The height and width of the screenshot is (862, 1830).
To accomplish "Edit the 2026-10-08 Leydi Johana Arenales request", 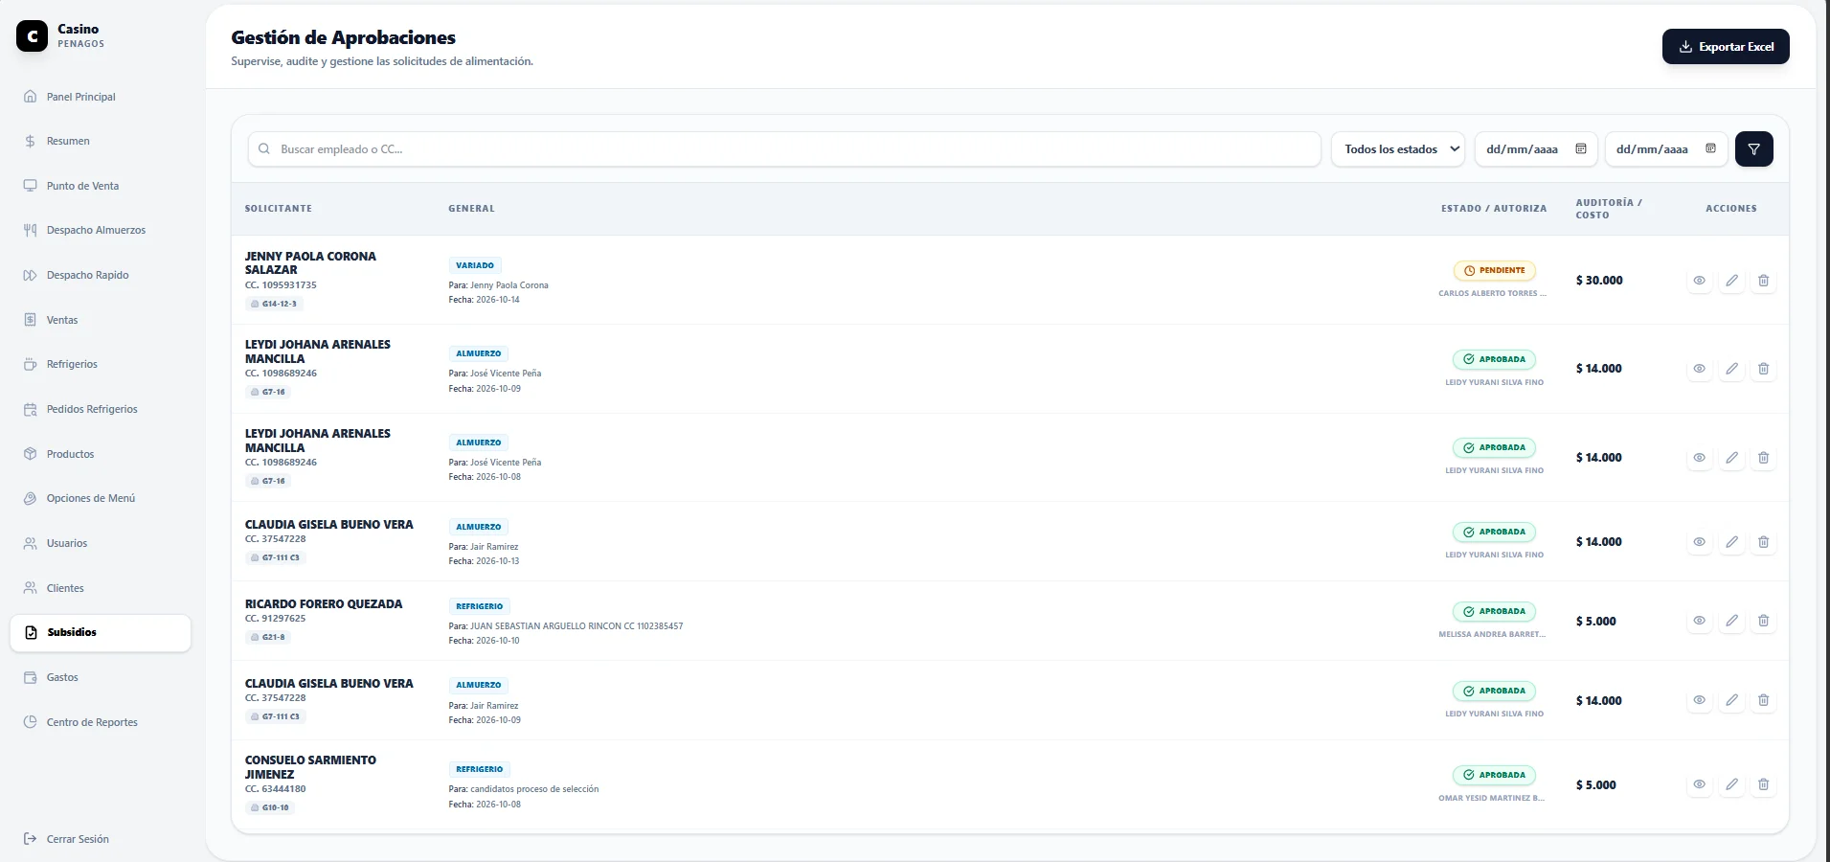I will [x=1731, y=458].
